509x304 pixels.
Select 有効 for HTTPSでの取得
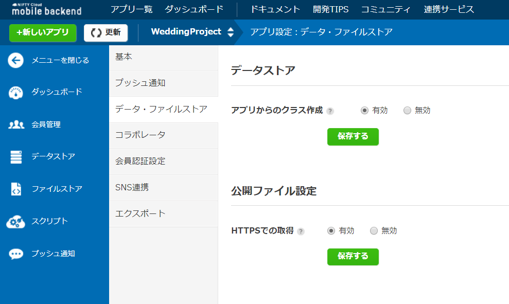331,230
